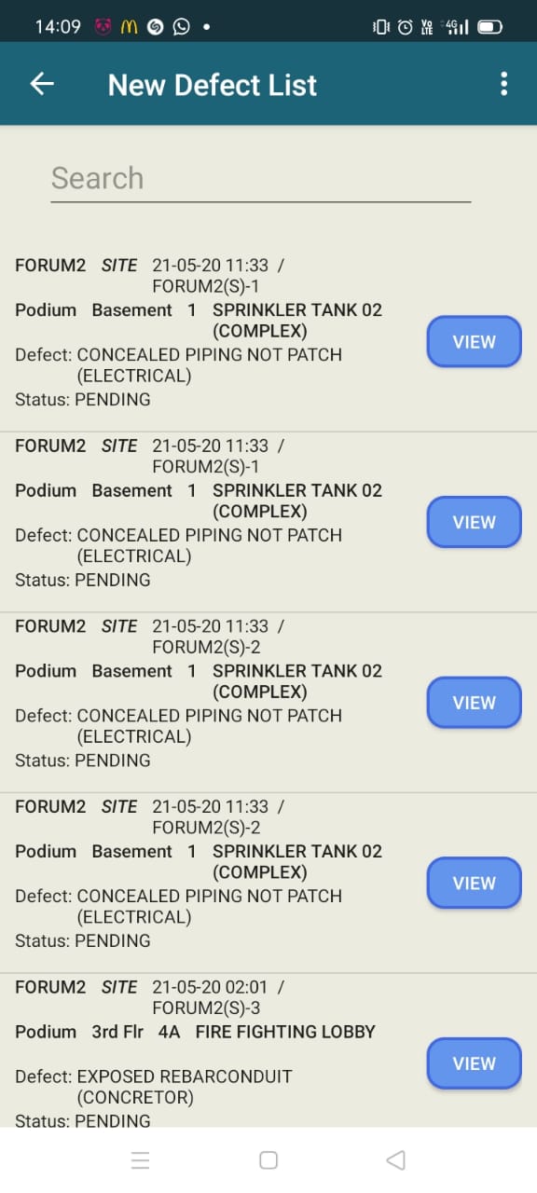Viewport: 537px width, 1193px height.
Task: Tap the alarm clock status icon
Action: click(405, 27)
